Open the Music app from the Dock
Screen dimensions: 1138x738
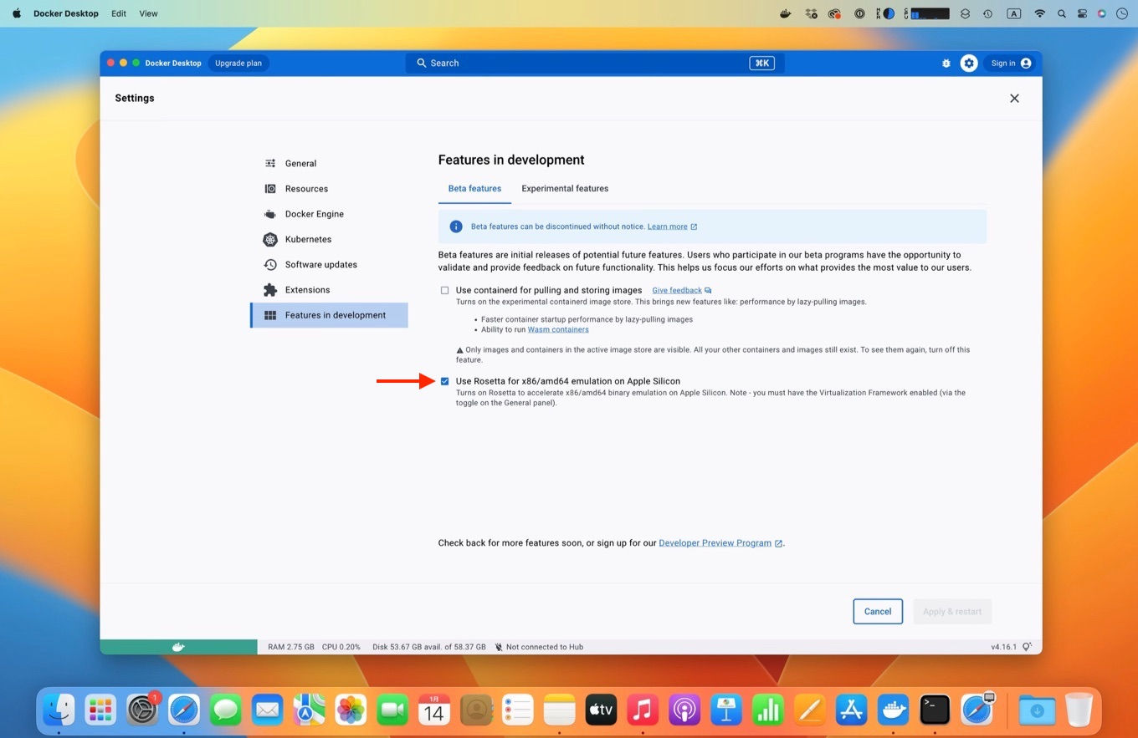pos(643,710)
